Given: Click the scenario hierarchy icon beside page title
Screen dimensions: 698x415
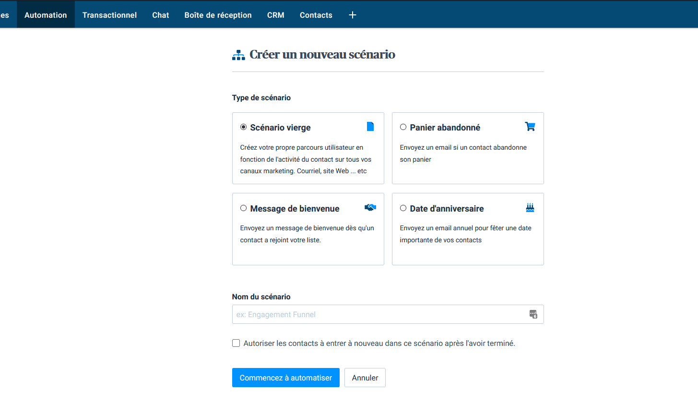Looking at the screenshot, I should [x=238, y=55].
